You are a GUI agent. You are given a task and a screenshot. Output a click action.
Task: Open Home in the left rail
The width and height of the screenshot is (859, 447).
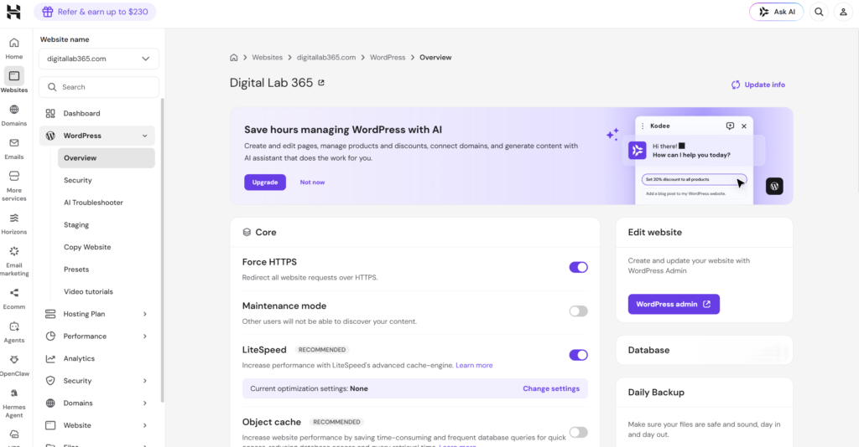pyautogui.click(x=13, y=48)
